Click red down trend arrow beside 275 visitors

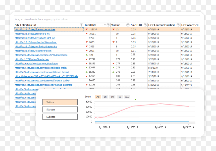(113, 64)
